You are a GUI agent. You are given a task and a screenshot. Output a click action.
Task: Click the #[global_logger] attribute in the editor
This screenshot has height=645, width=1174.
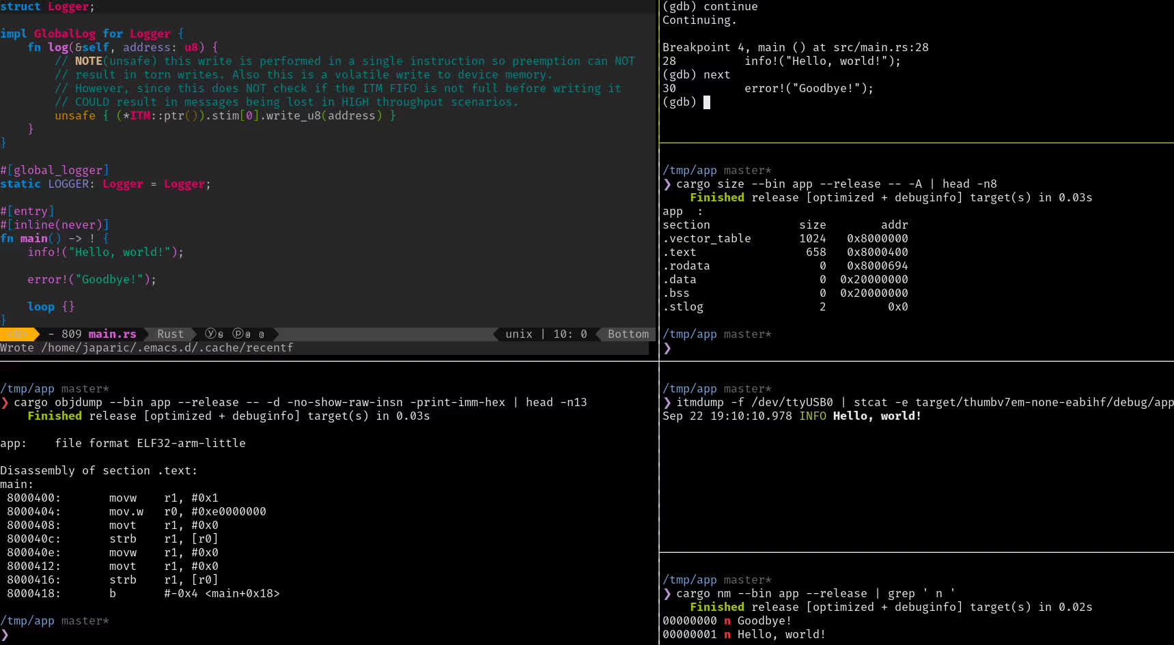click(54, 170)
